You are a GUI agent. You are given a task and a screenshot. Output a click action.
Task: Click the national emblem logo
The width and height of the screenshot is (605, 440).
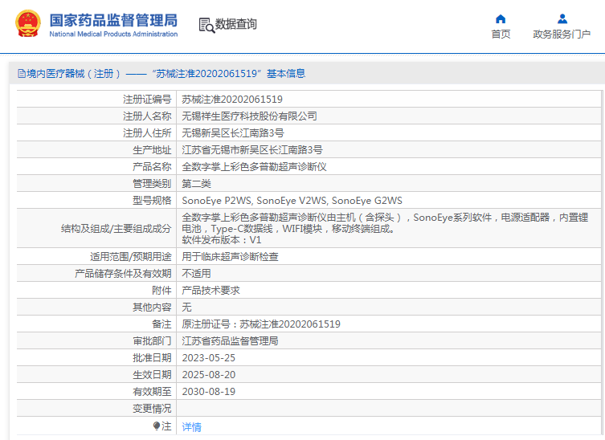coord(26,24)
